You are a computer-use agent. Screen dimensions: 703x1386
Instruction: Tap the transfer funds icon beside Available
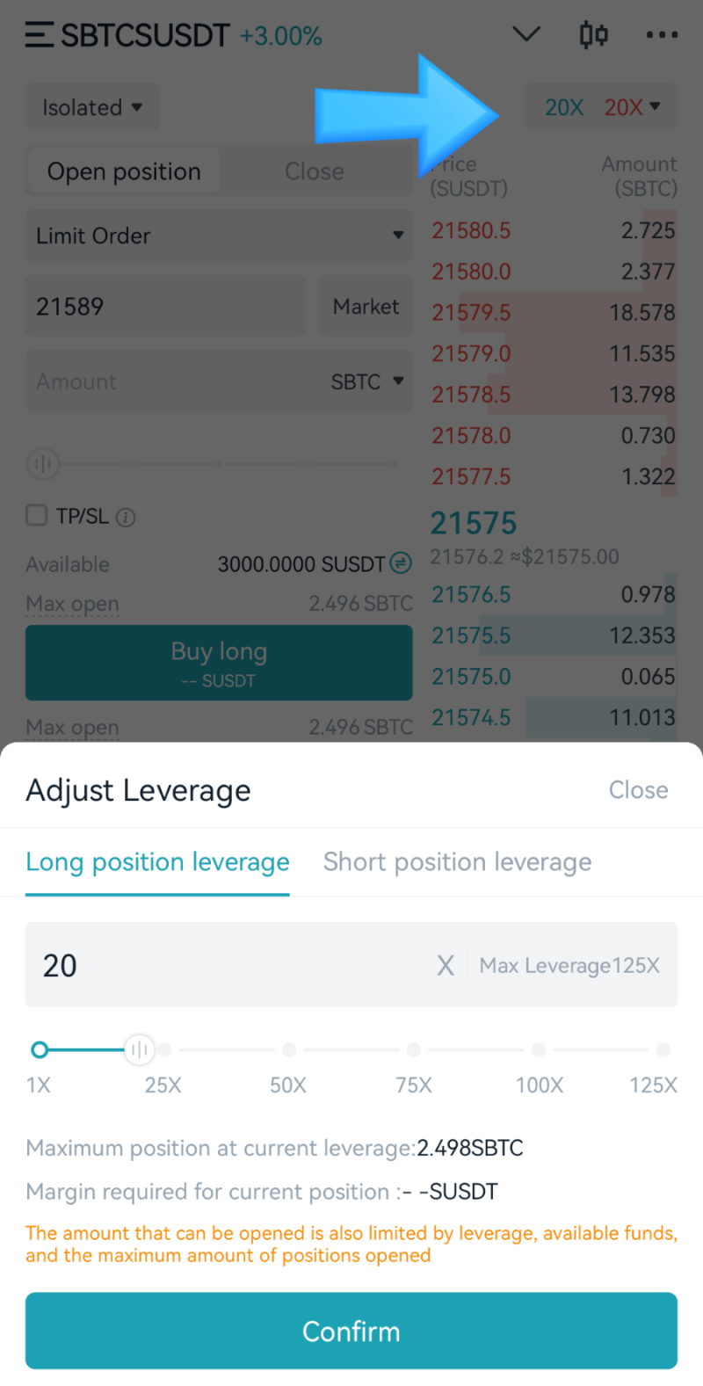[x=401, y=563]
